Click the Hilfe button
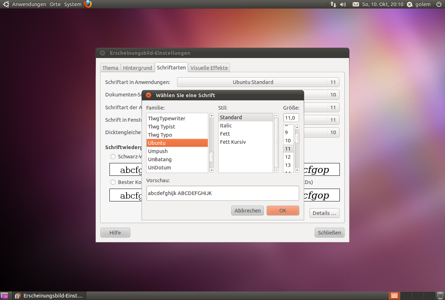The width and height of the screenshot is (445, 300). pyautogui.click(x=115, y=233)
